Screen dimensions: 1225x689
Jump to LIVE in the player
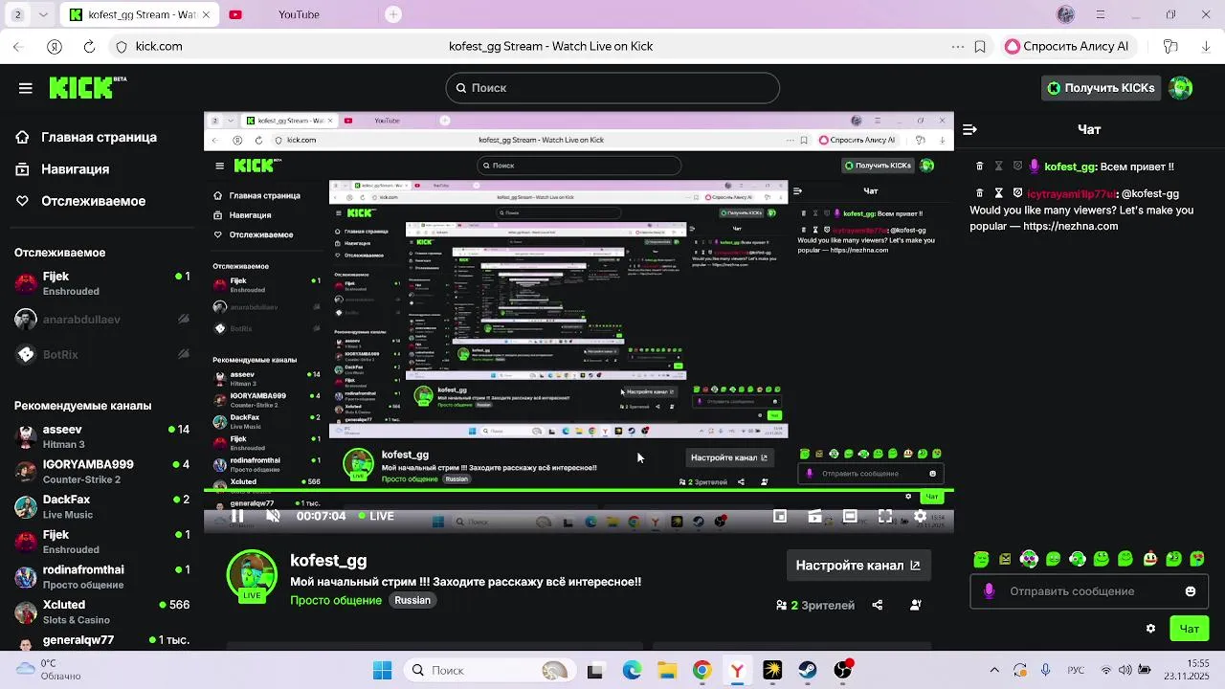pos(376,517)
